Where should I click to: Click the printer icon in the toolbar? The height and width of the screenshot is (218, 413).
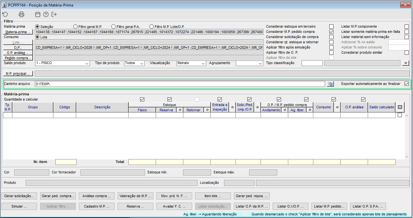(21, 14)
